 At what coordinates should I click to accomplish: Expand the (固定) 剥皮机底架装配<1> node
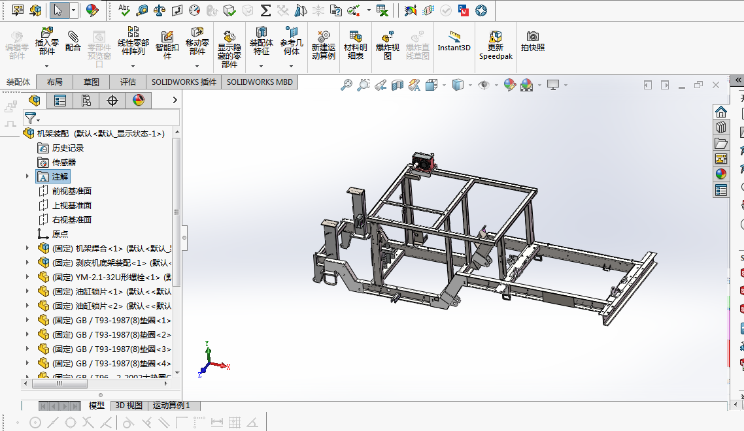27,263
